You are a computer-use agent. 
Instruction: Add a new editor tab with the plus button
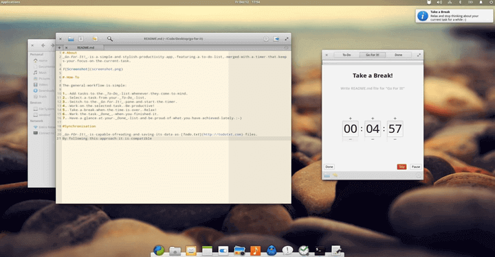click(x=59, y=48)
